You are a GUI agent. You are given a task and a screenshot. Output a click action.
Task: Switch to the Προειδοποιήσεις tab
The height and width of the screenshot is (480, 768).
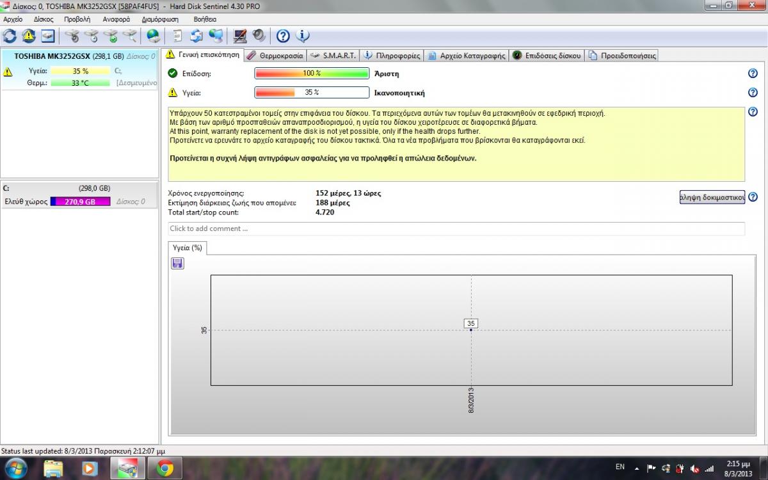click(x=622, y=56)
